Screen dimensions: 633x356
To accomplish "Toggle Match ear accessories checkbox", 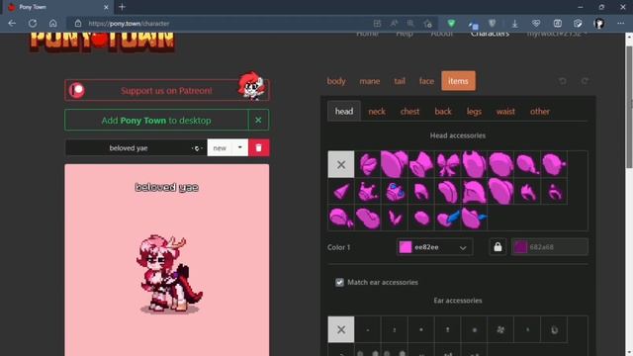I will [x=339, y=282].
